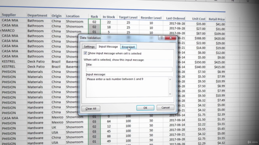Screen dimensions: 259x145
Task: Select the $350.00 unit cost cell
Action: point(200,62)
